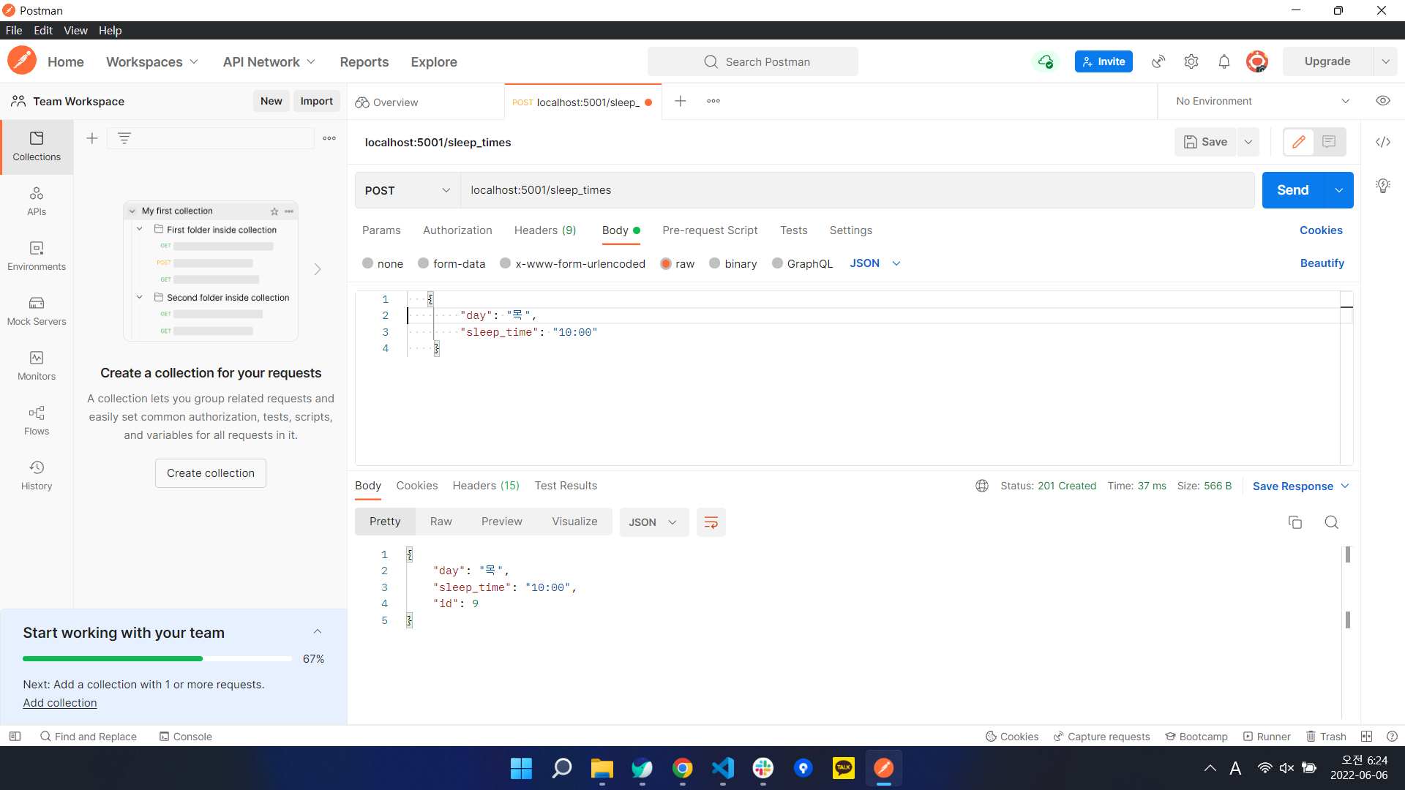Click the Invite button
The image size is (1405, 790).
[1104, 61]
